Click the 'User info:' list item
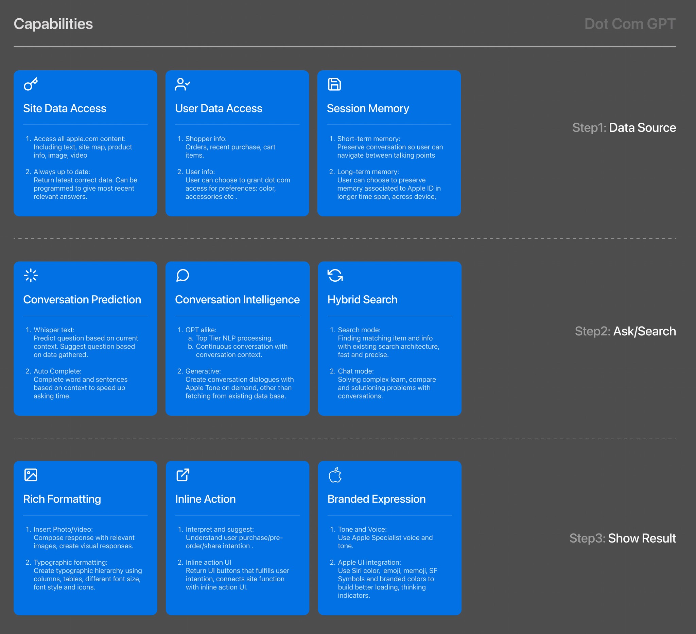Screen dimensions: 696x634 coord(200,172)
